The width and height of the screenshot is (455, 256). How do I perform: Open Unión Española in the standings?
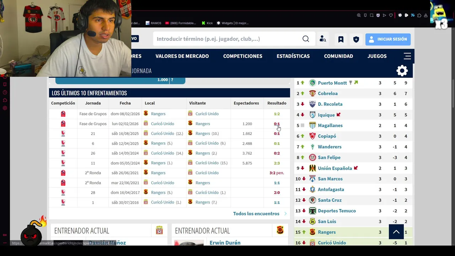tap(335, 168)
